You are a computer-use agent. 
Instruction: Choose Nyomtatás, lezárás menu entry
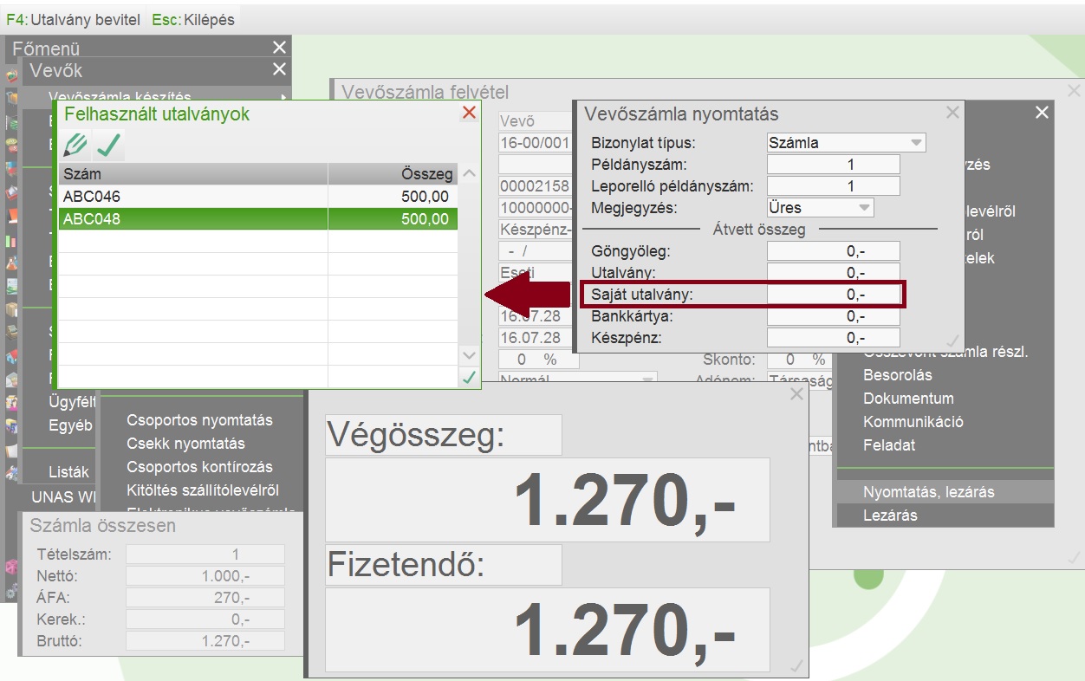pyautogui.click(x=945, y=492)
